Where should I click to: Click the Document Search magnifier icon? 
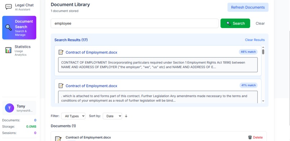[x=9, y=28]
